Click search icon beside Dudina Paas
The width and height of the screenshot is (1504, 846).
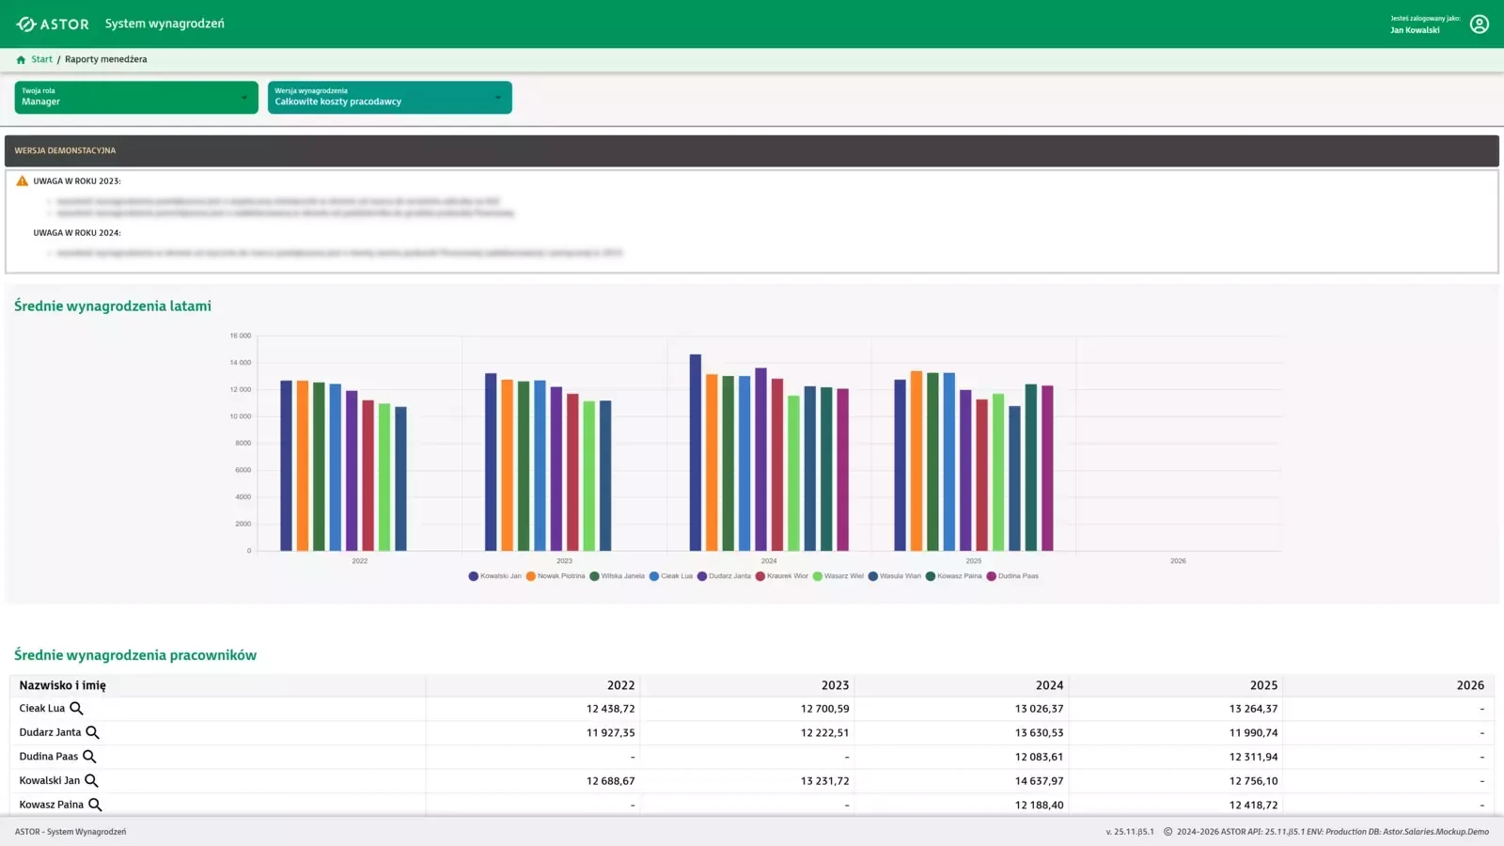(89, 757)
